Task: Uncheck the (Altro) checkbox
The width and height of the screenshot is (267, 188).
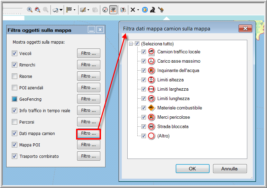Action: click(x=144, y=136)
